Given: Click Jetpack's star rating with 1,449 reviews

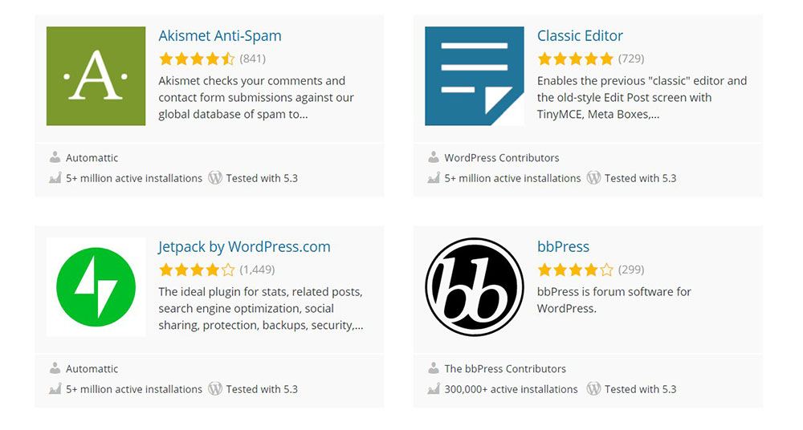Looking at the screenshot, I should point(197,270).
